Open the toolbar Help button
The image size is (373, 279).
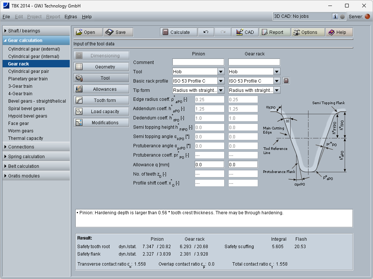pos(339,32)
